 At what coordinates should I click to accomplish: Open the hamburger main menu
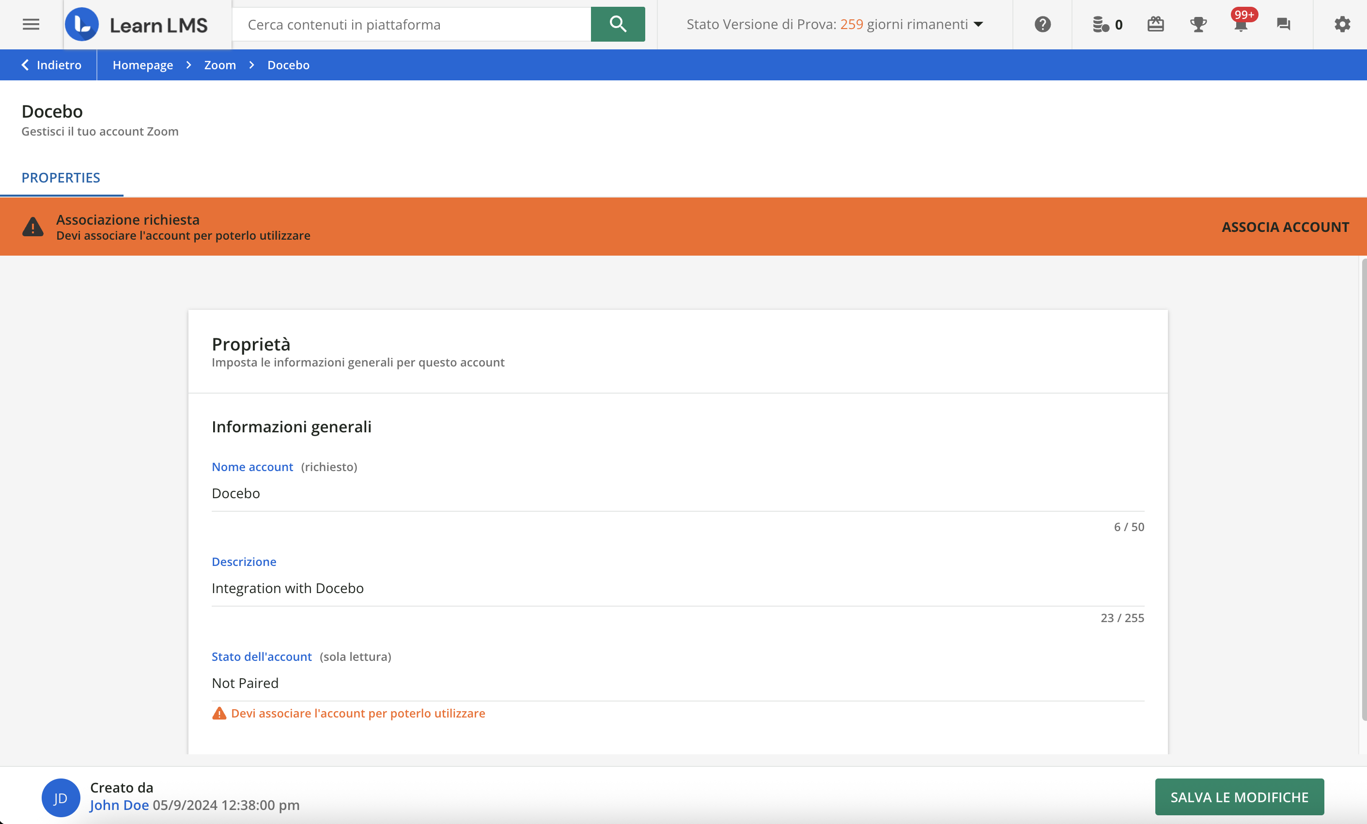coord(31,24)
